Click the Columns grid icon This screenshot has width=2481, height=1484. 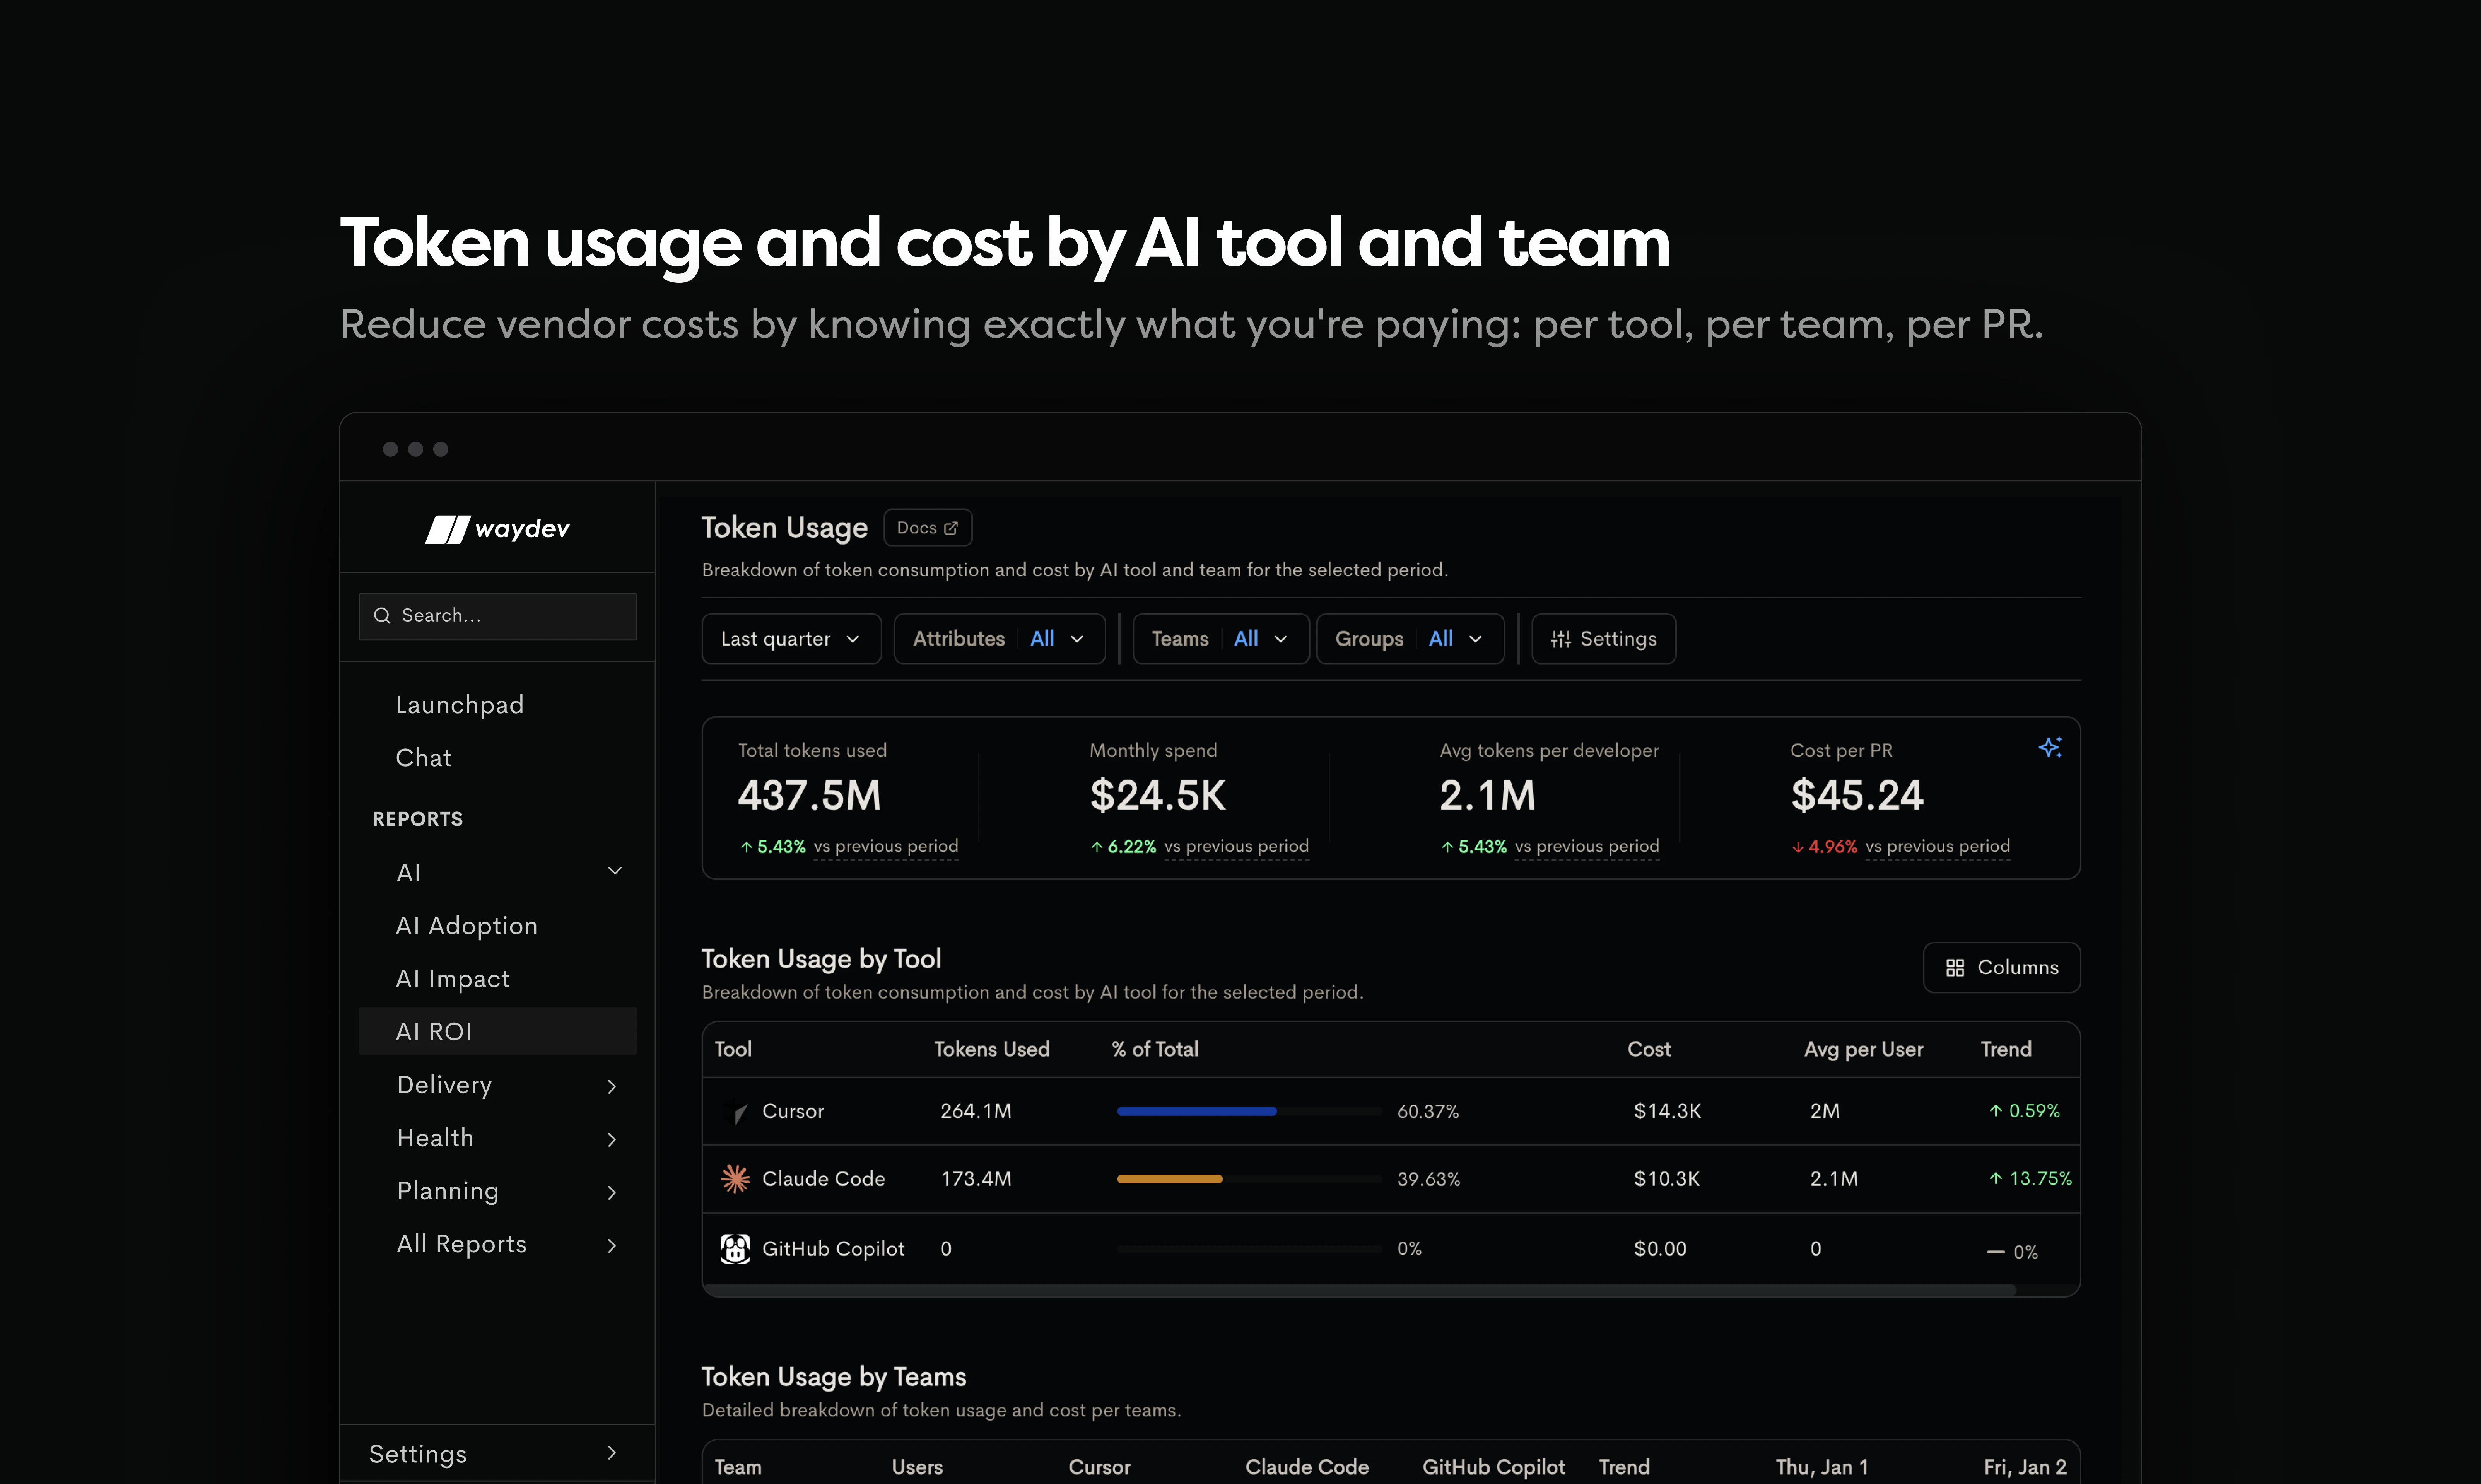1955,968
